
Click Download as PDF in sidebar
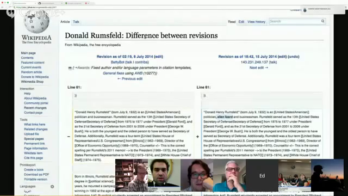click(36, 174)
